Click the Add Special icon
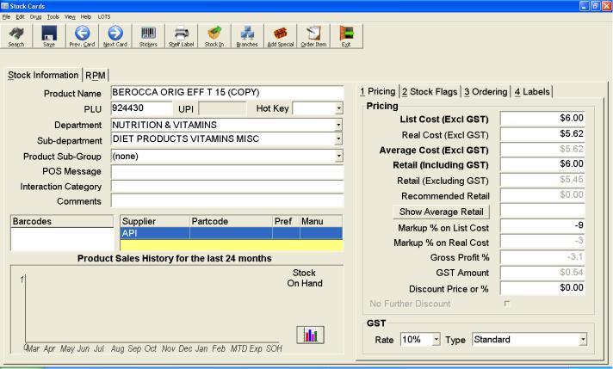 (280, 36)
